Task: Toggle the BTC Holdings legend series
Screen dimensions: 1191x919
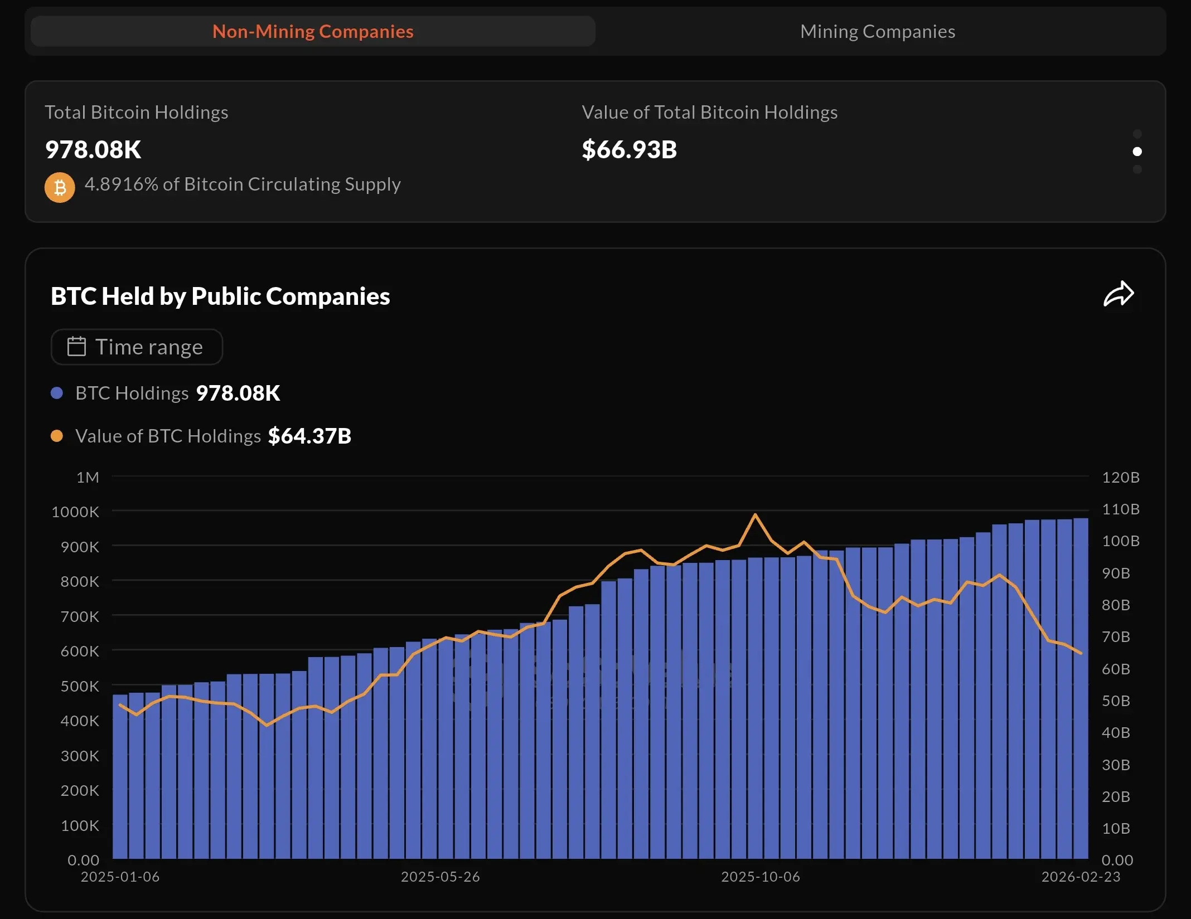Action: pyautogui.click(x=132, y=393)
